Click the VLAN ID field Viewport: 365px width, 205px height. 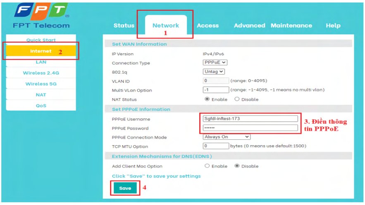pos(216,81)
